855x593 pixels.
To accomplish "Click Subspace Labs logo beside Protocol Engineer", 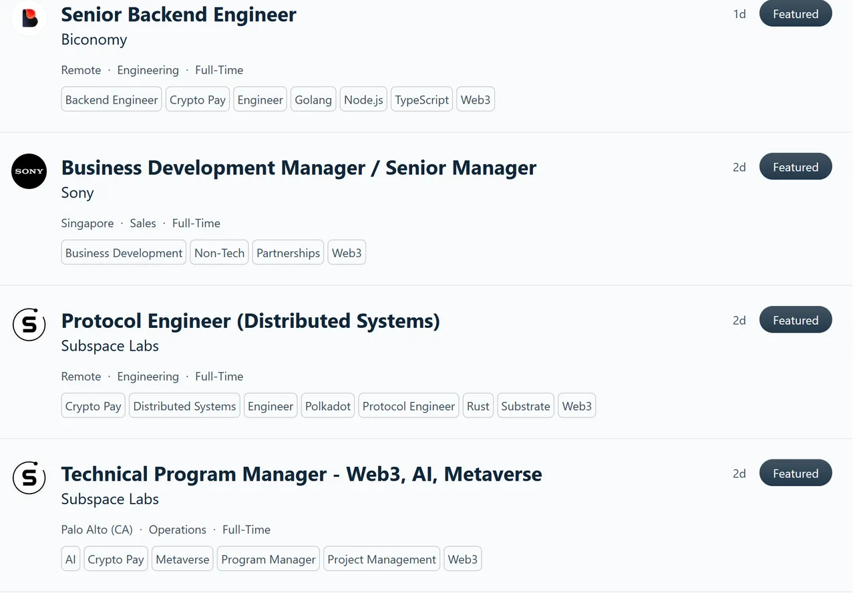I will point(29,325).
